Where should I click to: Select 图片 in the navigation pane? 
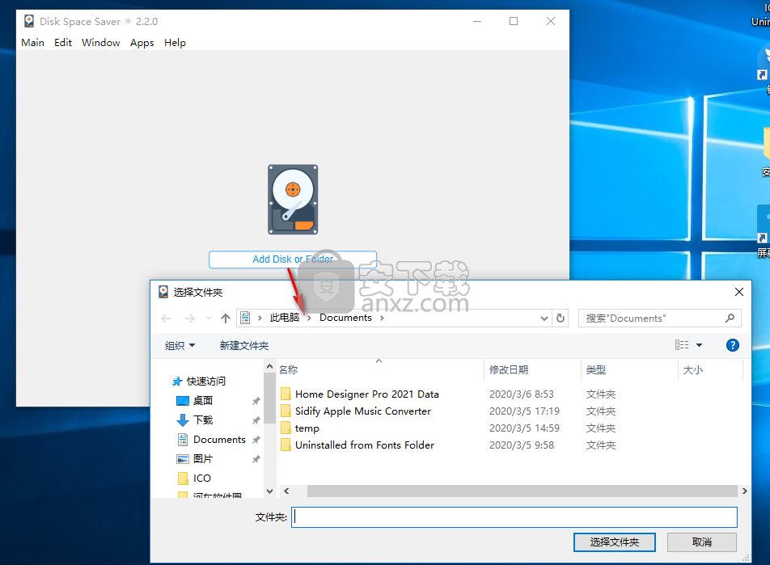(x=203, y=458)
